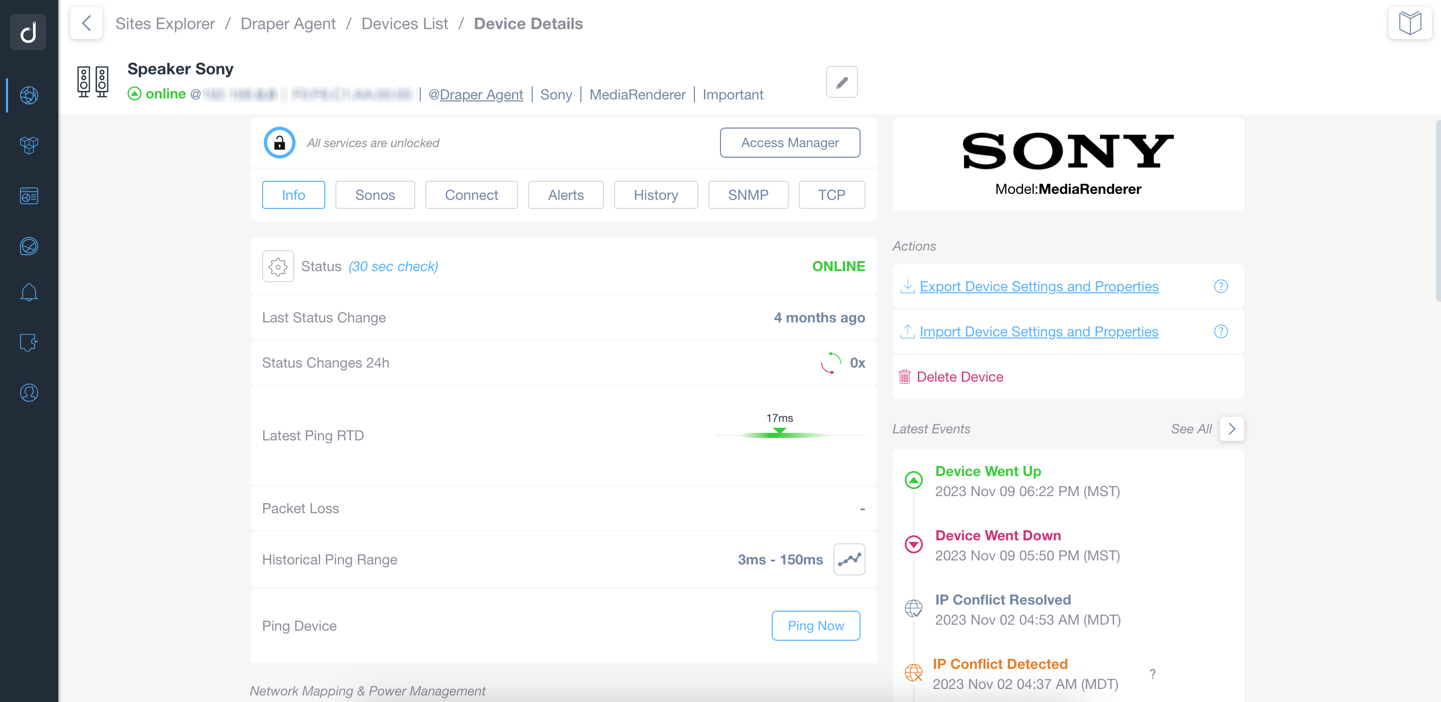Click the Device Went Up event title
The image size is (1441, 702).
[988, 472]
